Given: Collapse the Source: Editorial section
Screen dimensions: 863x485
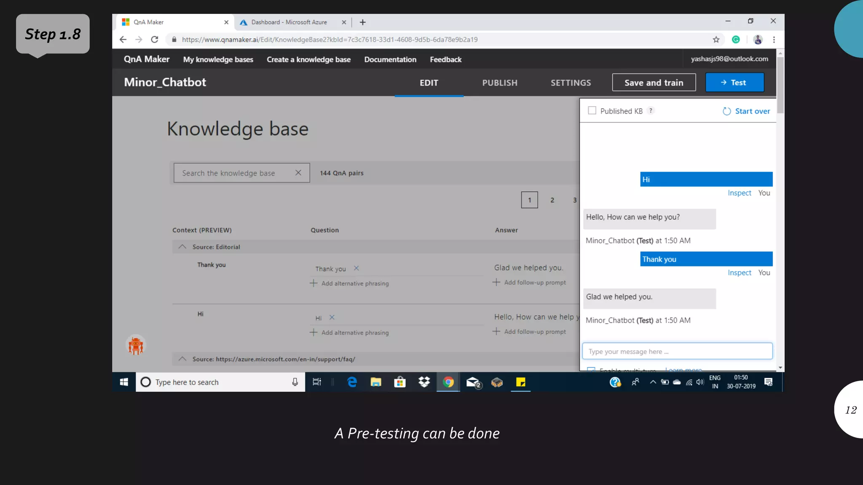Looking at the screenshot, I should coord(182,247).
